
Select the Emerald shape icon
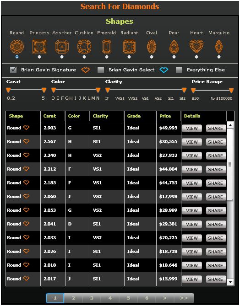coord(107,47)
